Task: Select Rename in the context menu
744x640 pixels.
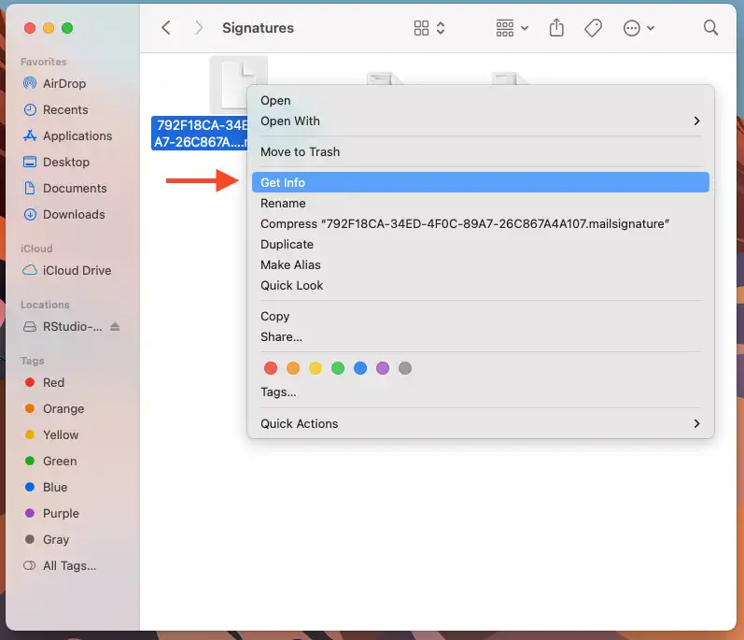Action: point(283,203)
